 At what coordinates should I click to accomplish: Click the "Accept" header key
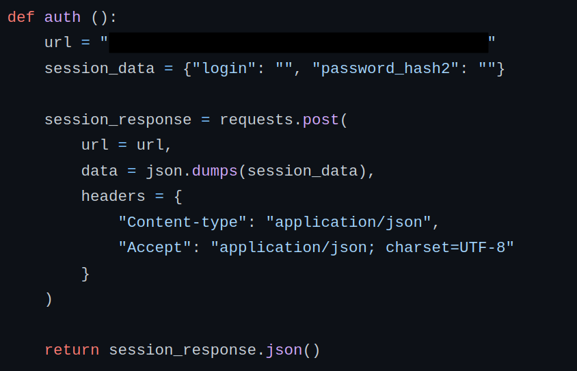[155, 247]
